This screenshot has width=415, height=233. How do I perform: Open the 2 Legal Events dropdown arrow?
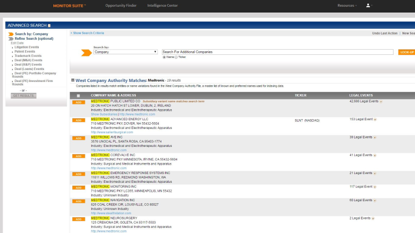[x=373, y=218]
